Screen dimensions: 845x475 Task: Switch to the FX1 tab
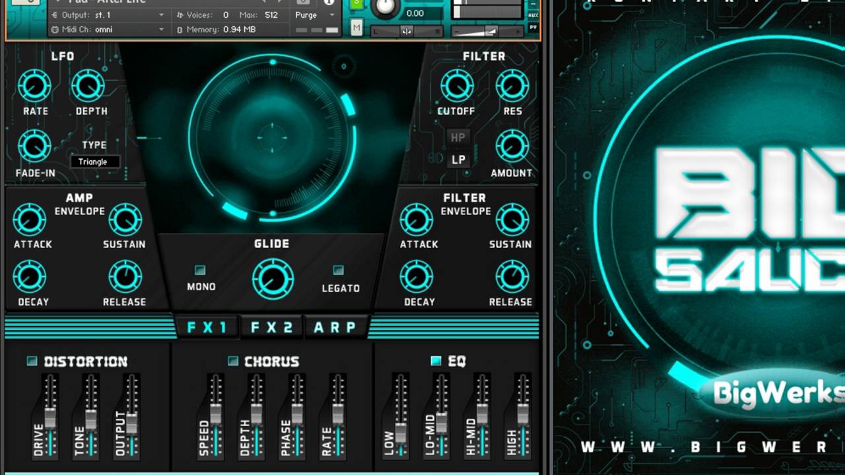[x=207, y=327]
